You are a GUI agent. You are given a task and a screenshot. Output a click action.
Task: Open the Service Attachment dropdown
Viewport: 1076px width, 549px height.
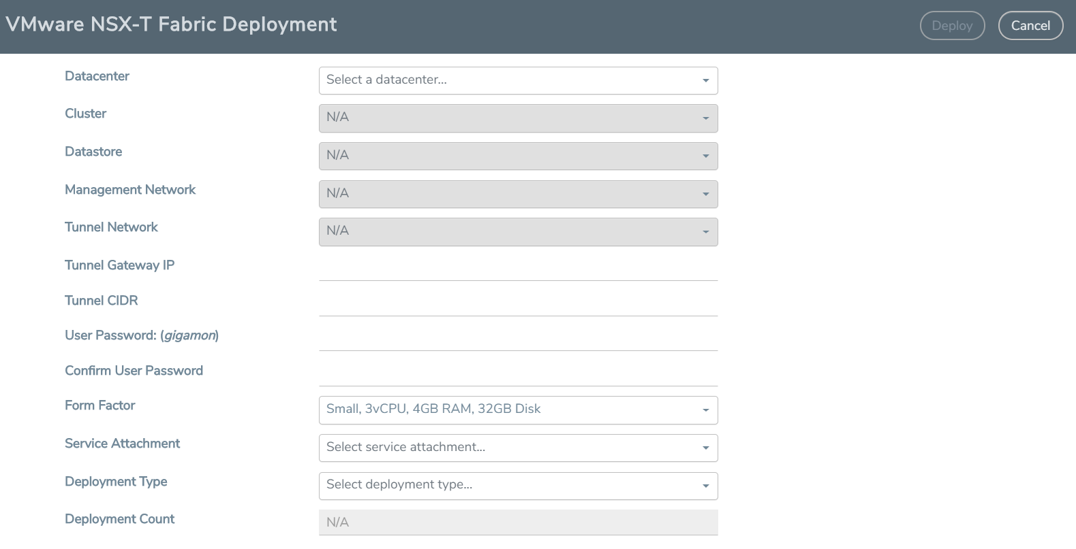[518, 448]
